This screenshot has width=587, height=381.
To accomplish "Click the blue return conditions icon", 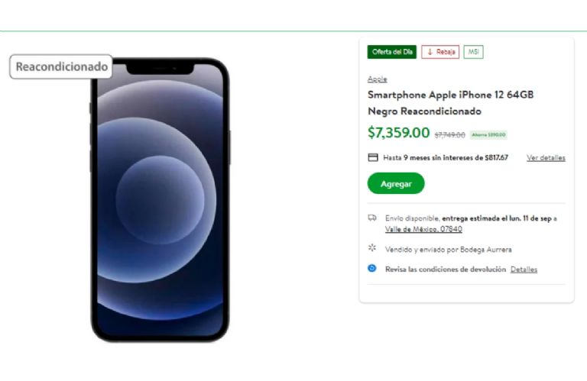I will (x=372, y=269).
